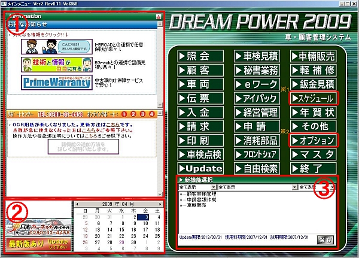Open the スケジュール button
Viewport: 359px width, 258px height.
point(314,99)
